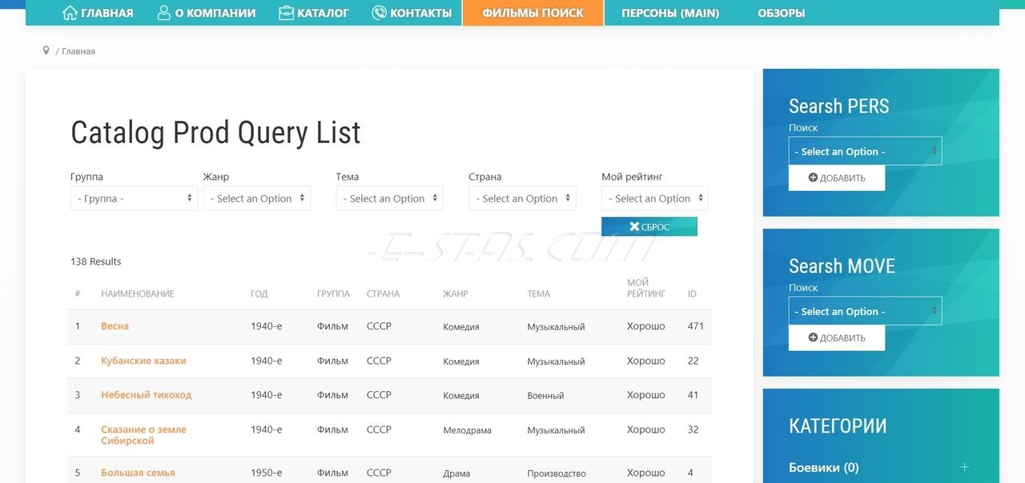This screenshot has width=1025, height=483.
Task: Open the film link Кубанские казаки
Action: tap(143, 361)
